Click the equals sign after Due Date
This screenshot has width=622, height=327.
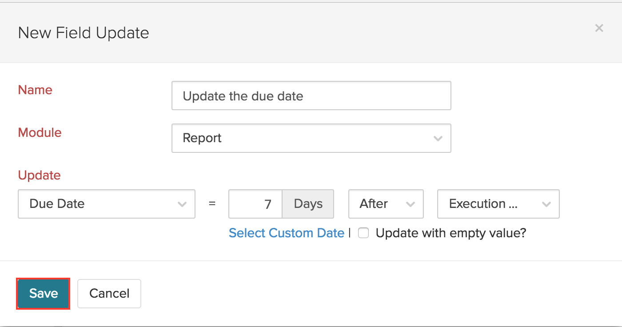tap(212, 204)
